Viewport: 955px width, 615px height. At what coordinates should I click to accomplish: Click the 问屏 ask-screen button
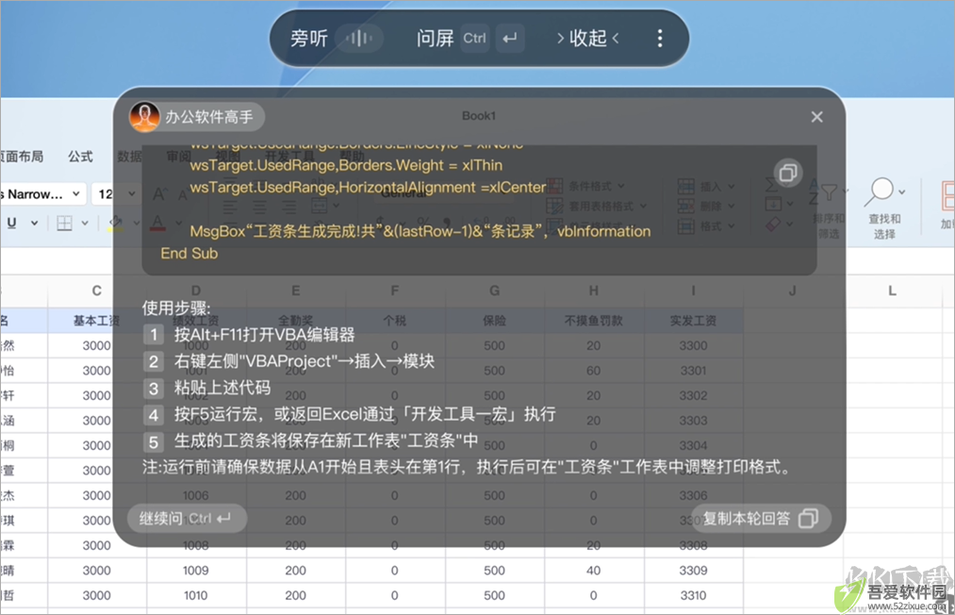click(x=435, y=39)
